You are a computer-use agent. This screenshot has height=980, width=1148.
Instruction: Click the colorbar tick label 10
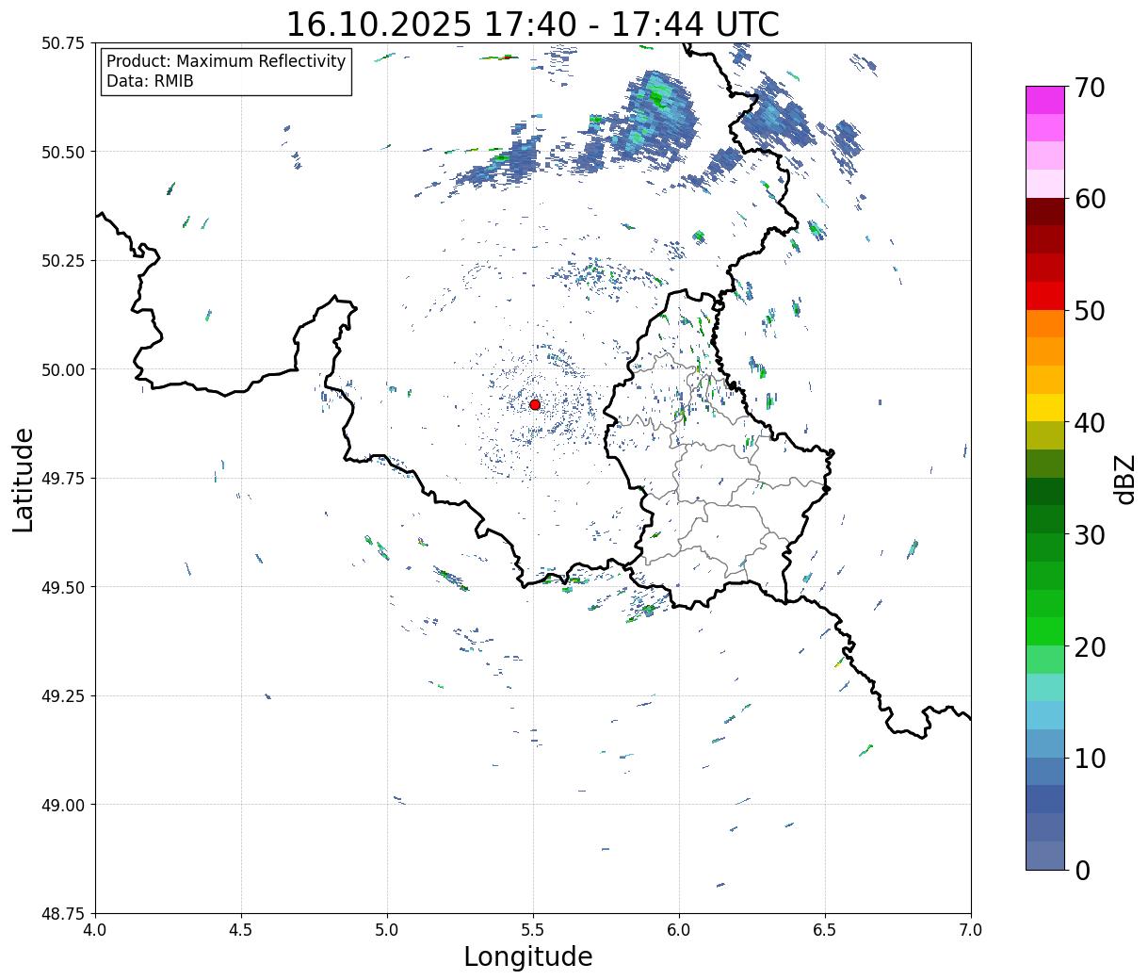tap(1090, 759)
